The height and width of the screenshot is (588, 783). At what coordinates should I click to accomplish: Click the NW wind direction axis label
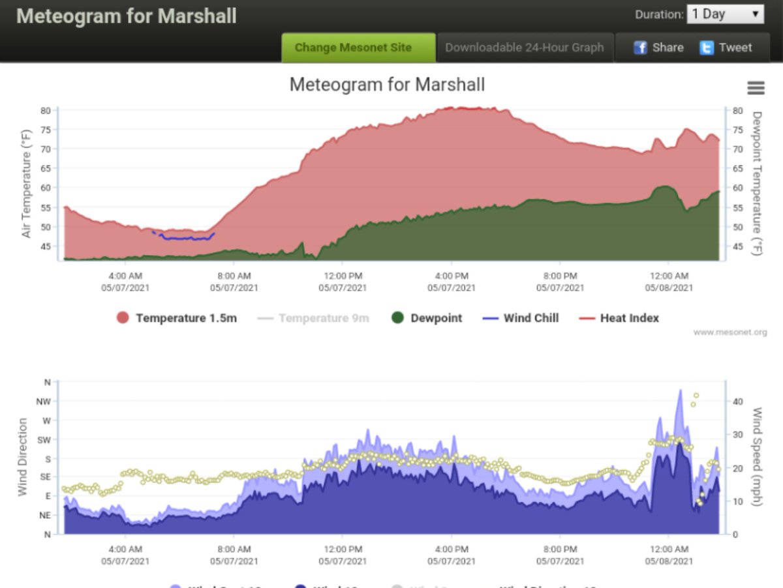point(44,402)
